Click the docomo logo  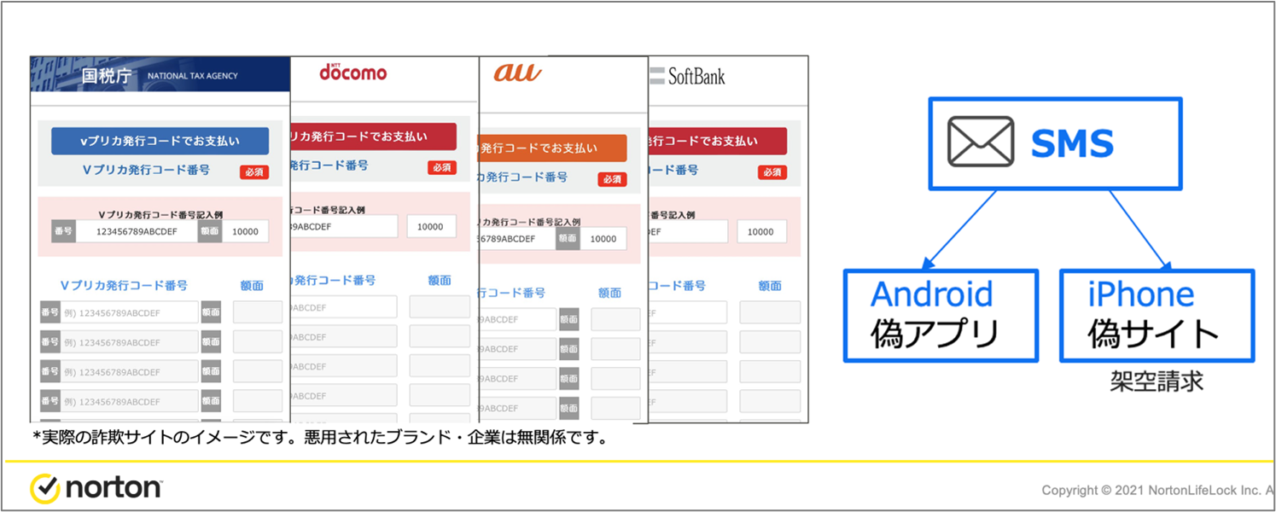coord(353,73)
